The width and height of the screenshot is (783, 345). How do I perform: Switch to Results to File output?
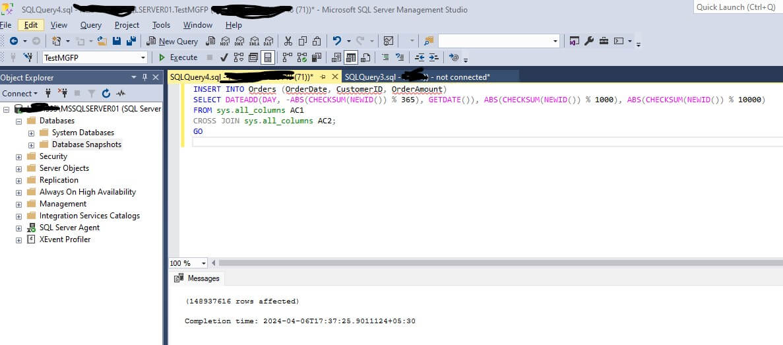(x=365, y=57)
